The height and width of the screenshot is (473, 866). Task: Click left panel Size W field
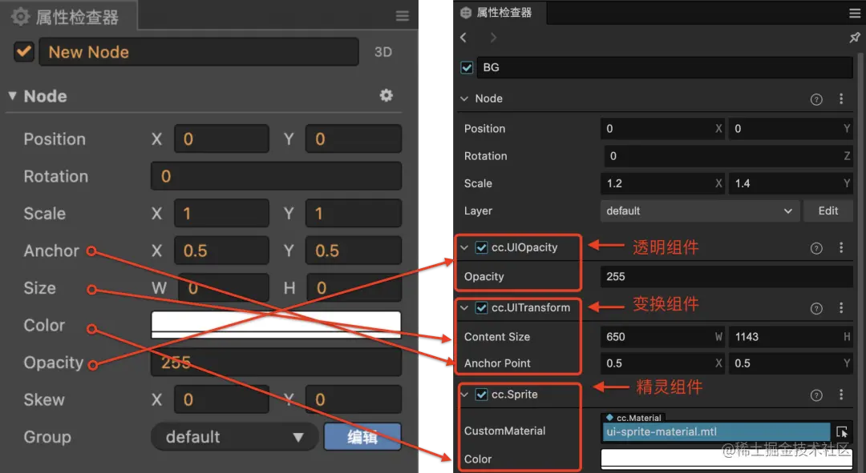coord(224,288)
